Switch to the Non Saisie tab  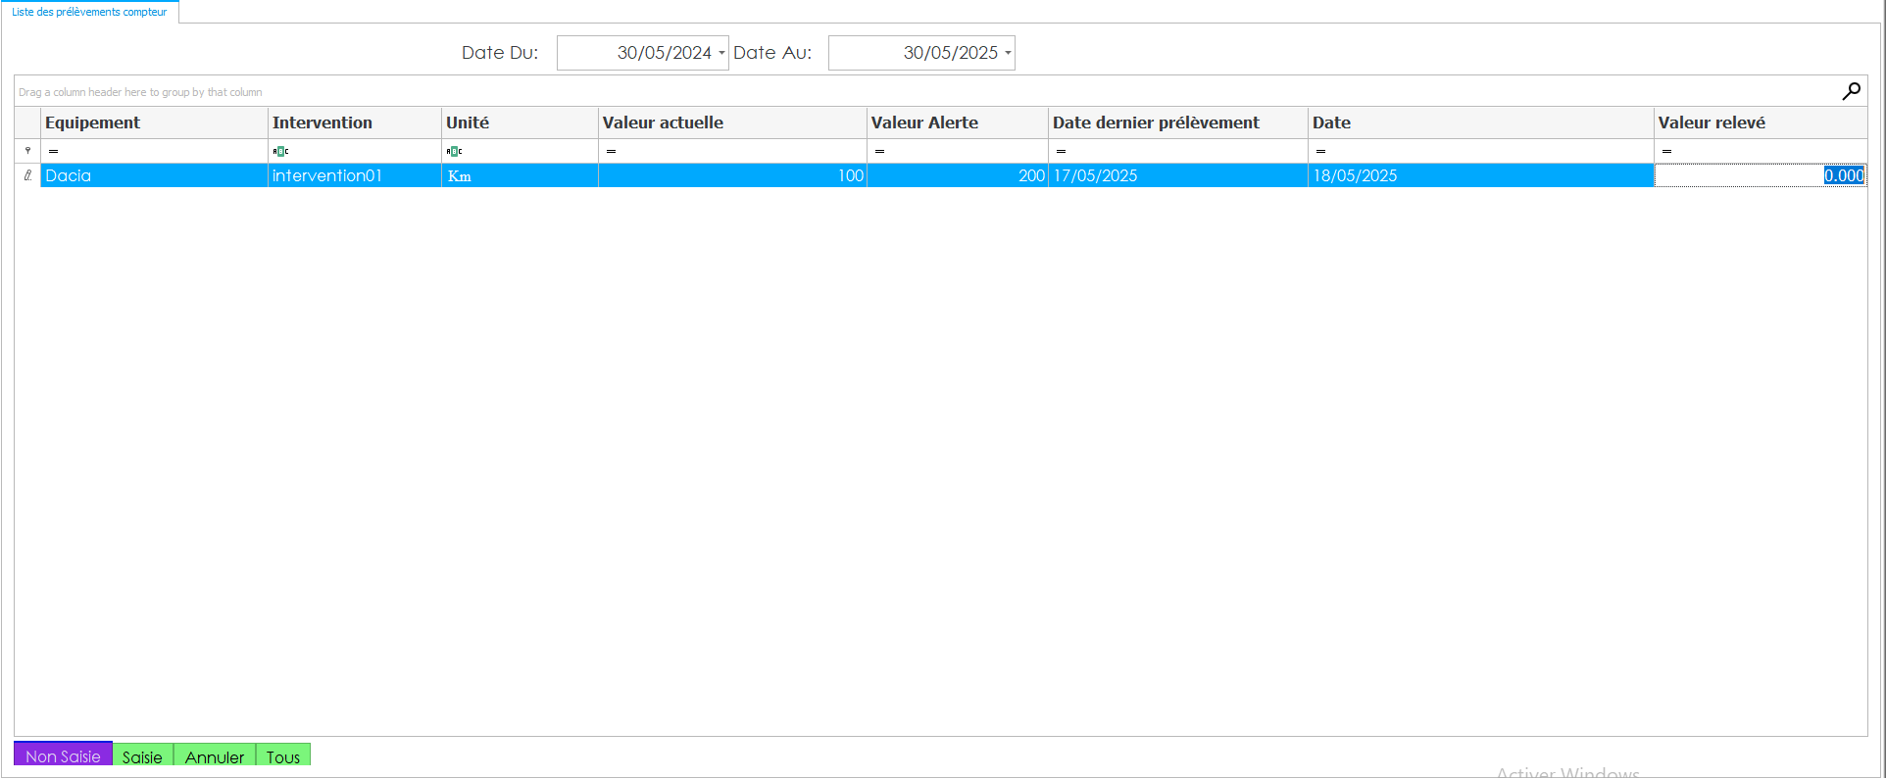pos(63,755)
